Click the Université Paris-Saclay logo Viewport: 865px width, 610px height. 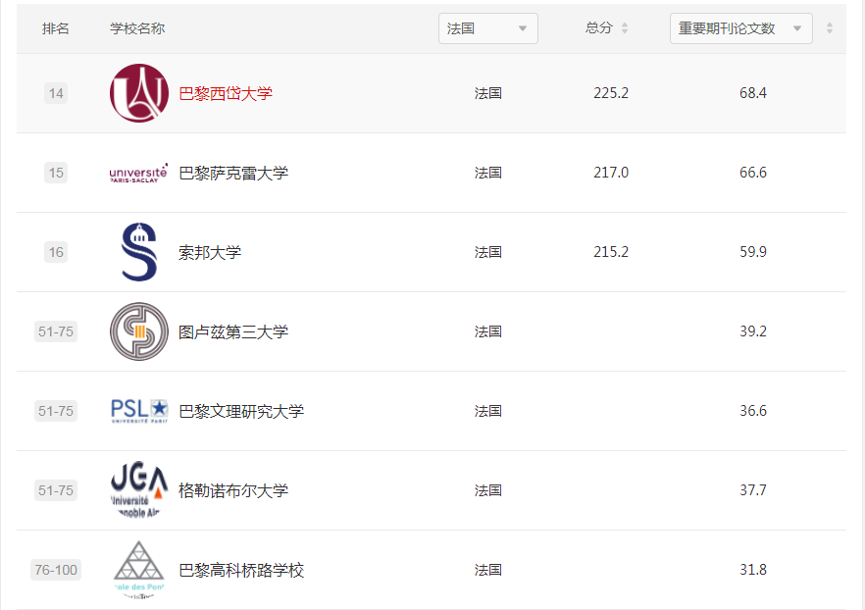[138, 173]
